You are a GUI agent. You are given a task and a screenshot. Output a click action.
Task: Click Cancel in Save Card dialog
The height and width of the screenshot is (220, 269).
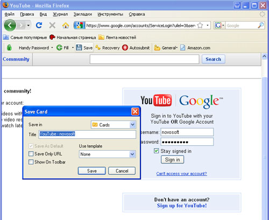click(122, 171)
